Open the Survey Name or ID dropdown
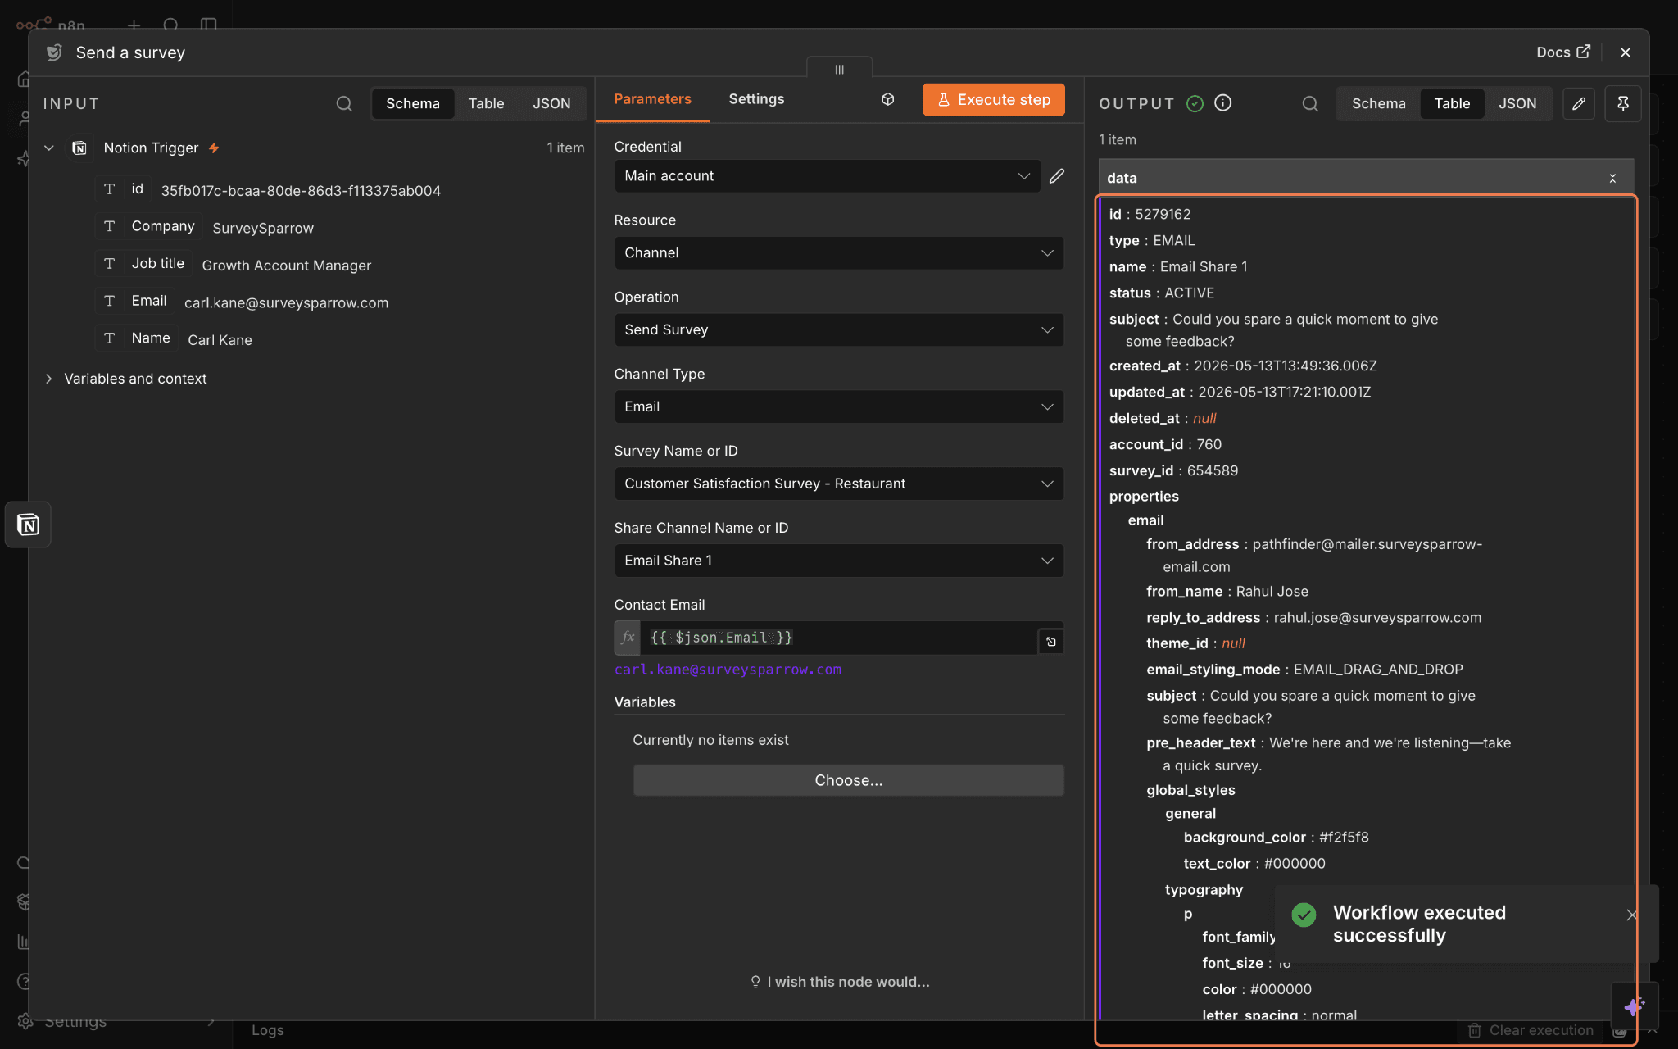Viewport: 1678px width, 1049px height. (x=839, y=484)
